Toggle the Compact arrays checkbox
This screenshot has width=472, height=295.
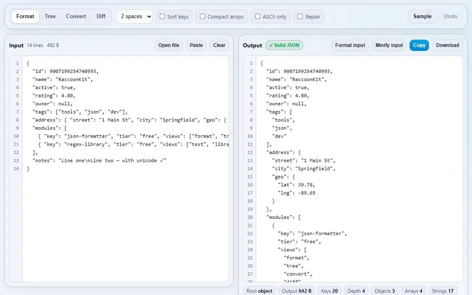point(203,17)
